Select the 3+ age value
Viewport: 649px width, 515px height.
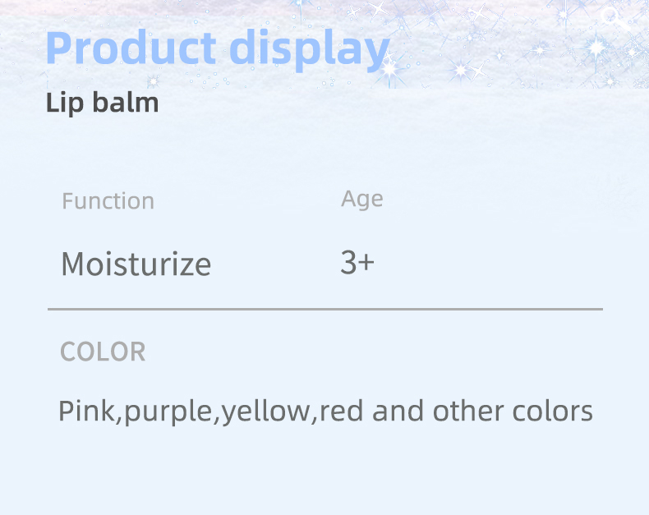357,263
